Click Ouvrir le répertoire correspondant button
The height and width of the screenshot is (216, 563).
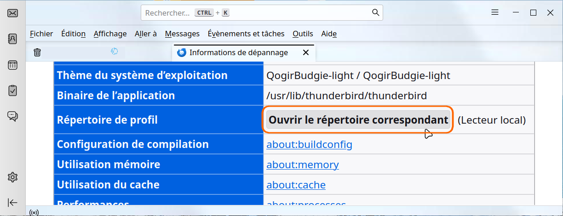click(358, 120)
